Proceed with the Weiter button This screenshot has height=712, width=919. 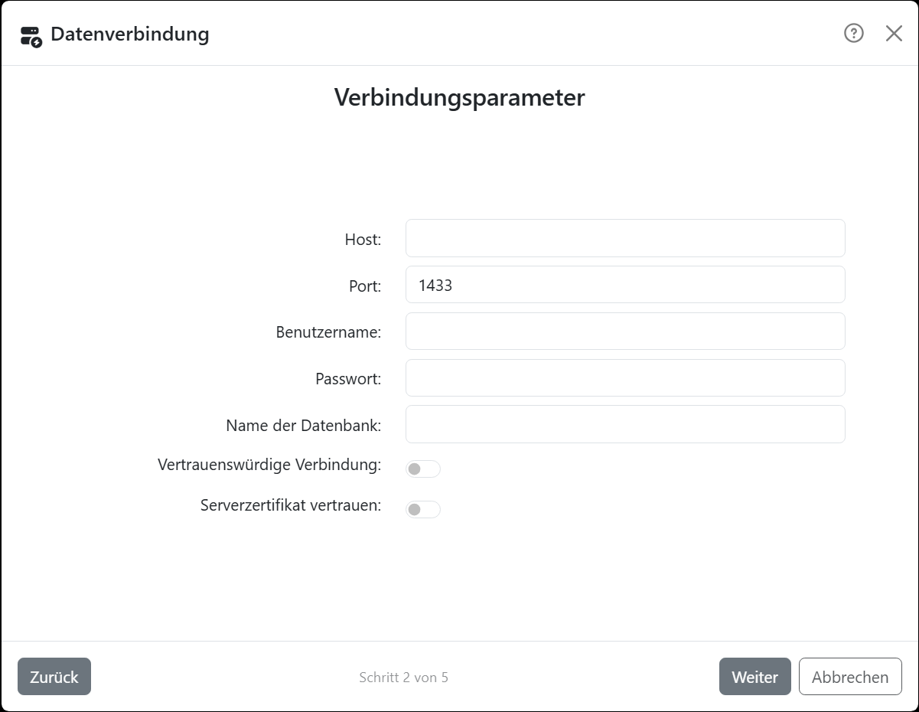pos(755,677)
